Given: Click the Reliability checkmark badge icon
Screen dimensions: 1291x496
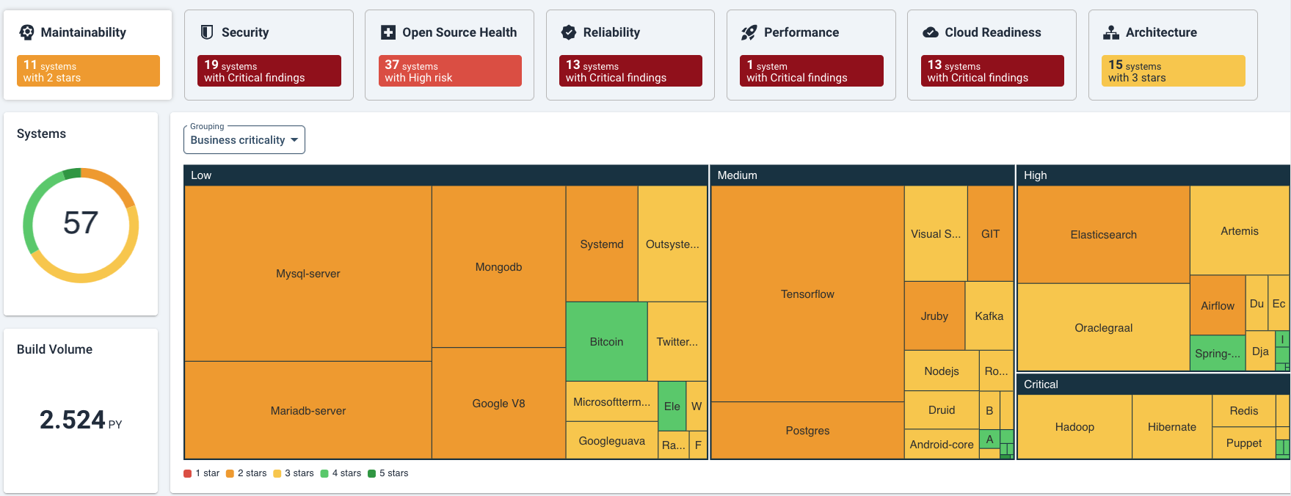Looking at the screenshot, I should 569,32.
